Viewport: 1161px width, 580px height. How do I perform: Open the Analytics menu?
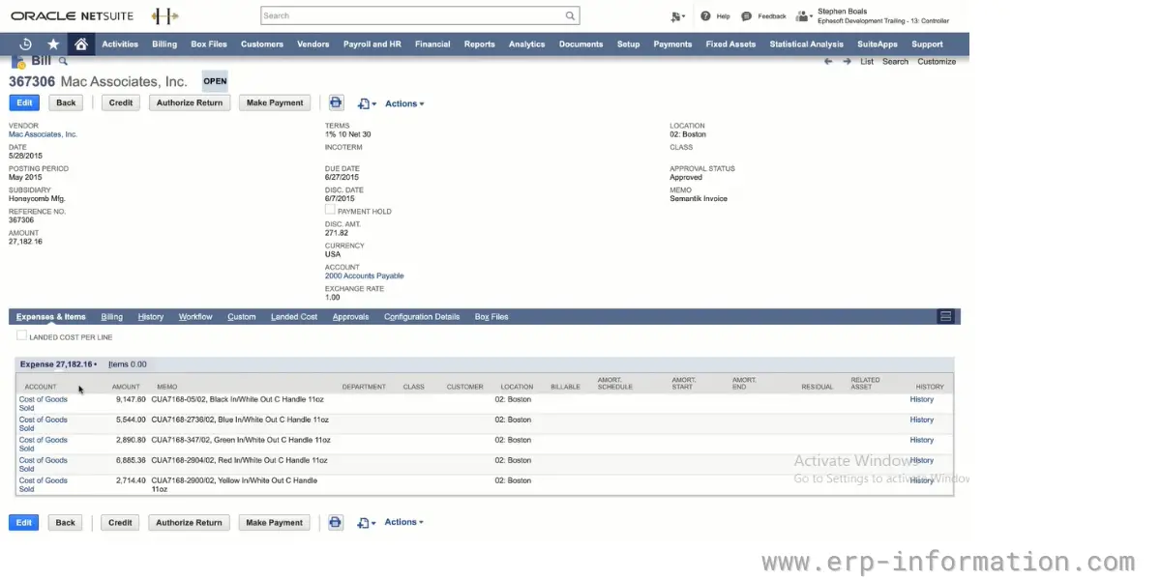coord(527,44)
